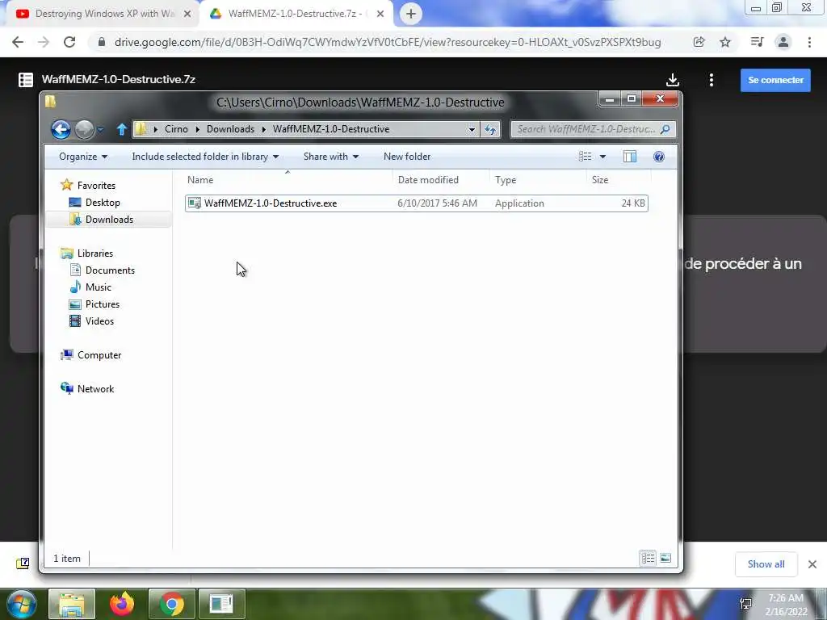Open Include selected folder in library menu

[x=205, y=157]
